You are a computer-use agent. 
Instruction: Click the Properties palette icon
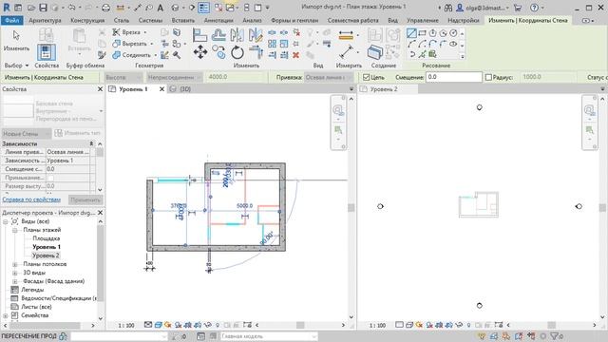(47, 52)
